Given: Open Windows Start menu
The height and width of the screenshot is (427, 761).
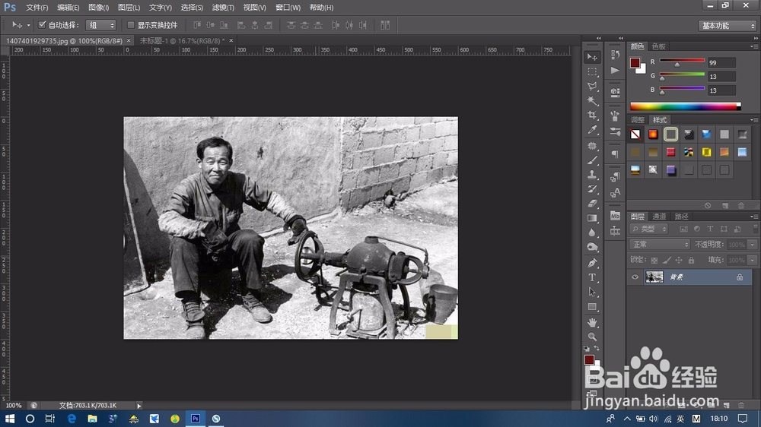Looking at the screenshot, I should coord(9,419).
